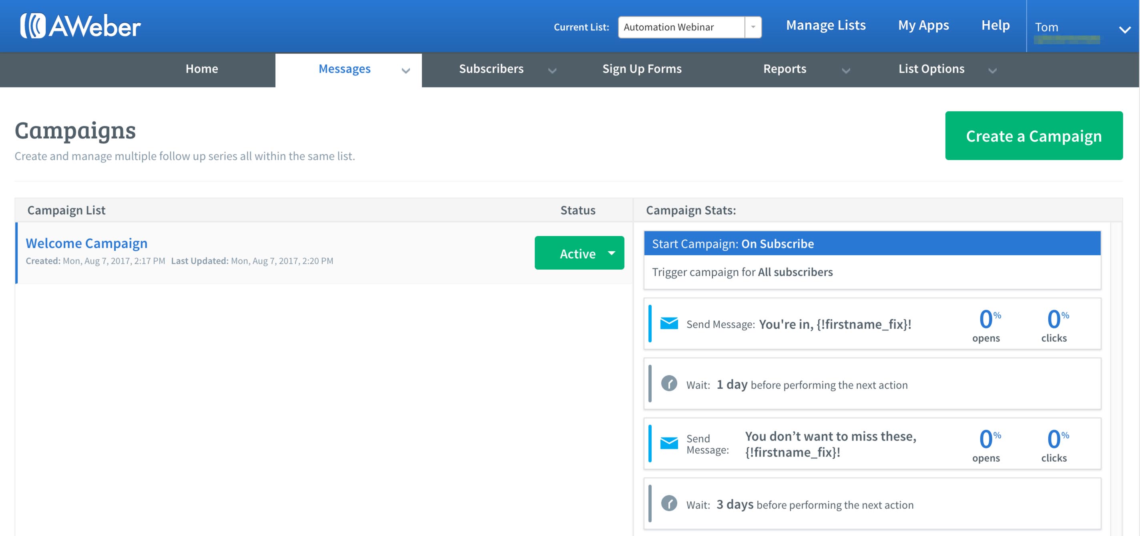
Task: Click the Current List label
Action: pos(581,27)
